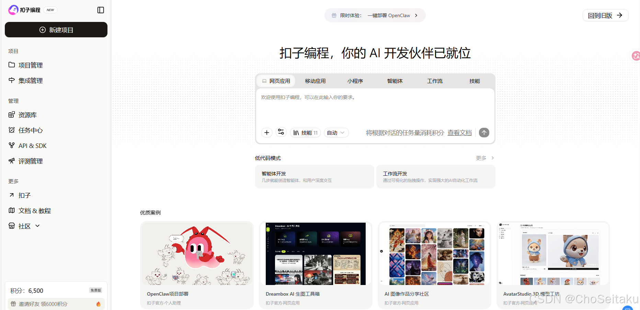Open the 一键部署 OpenClaw promo banner
The width and height of the screenshot is (640, 310).
coord(375,15)
